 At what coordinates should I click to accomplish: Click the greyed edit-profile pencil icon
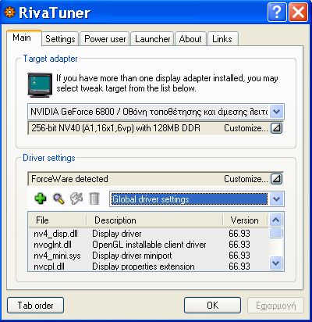pyautogui.click(x=76, y=199)
